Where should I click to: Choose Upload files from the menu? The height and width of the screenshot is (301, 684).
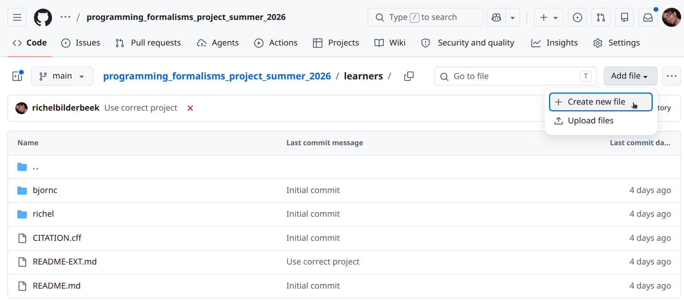pyautogui.click(x=590, y=121)
